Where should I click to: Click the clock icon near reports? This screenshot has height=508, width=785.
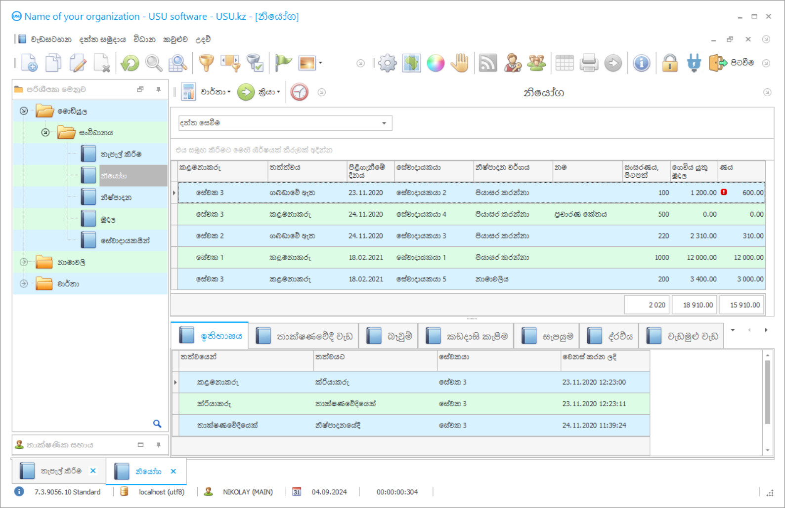point(300,92)
